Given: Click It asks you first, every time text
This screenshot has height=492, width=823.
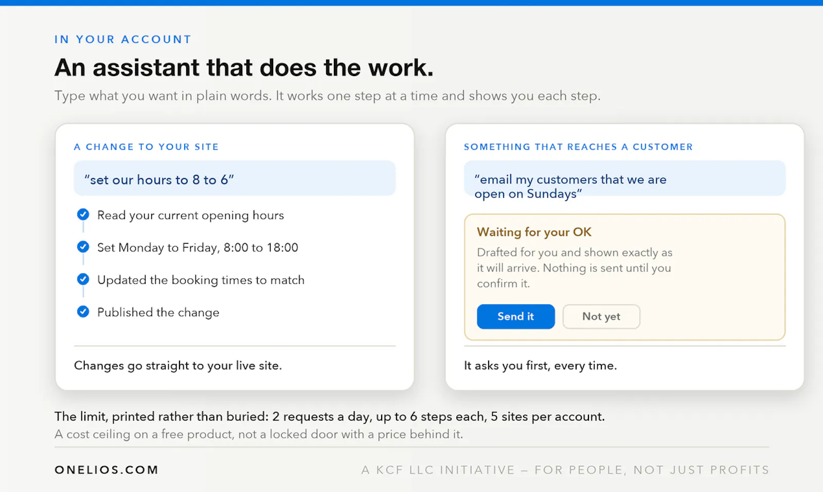Looking at the screenshot, I should (x=540, y=366).
